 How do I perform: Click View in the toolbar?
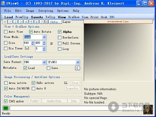[62, 17]
